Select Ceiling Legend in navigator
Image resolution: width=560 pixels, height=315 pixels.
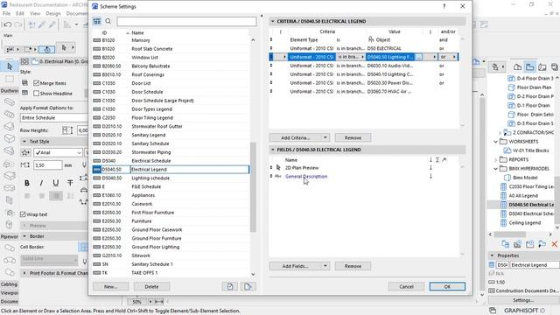point(525,222)
